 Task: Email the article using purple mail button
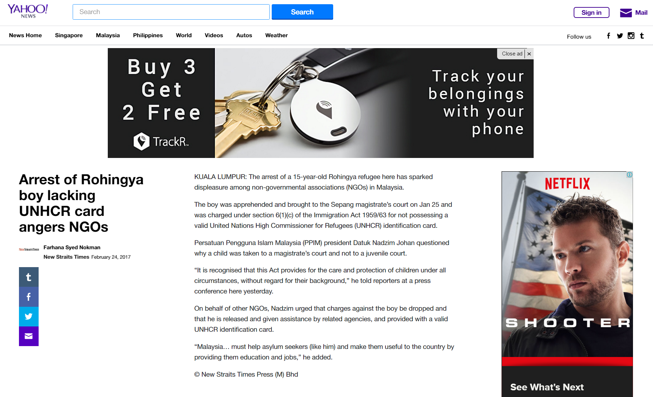[29, 336]
